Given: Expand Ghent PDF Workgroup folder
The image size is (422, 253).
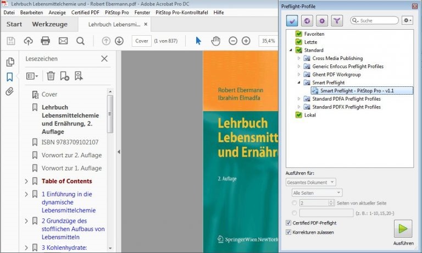Looking at the screenshot, I should 299,74.
